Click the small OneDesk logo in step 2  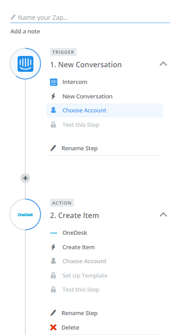point(54,233)
